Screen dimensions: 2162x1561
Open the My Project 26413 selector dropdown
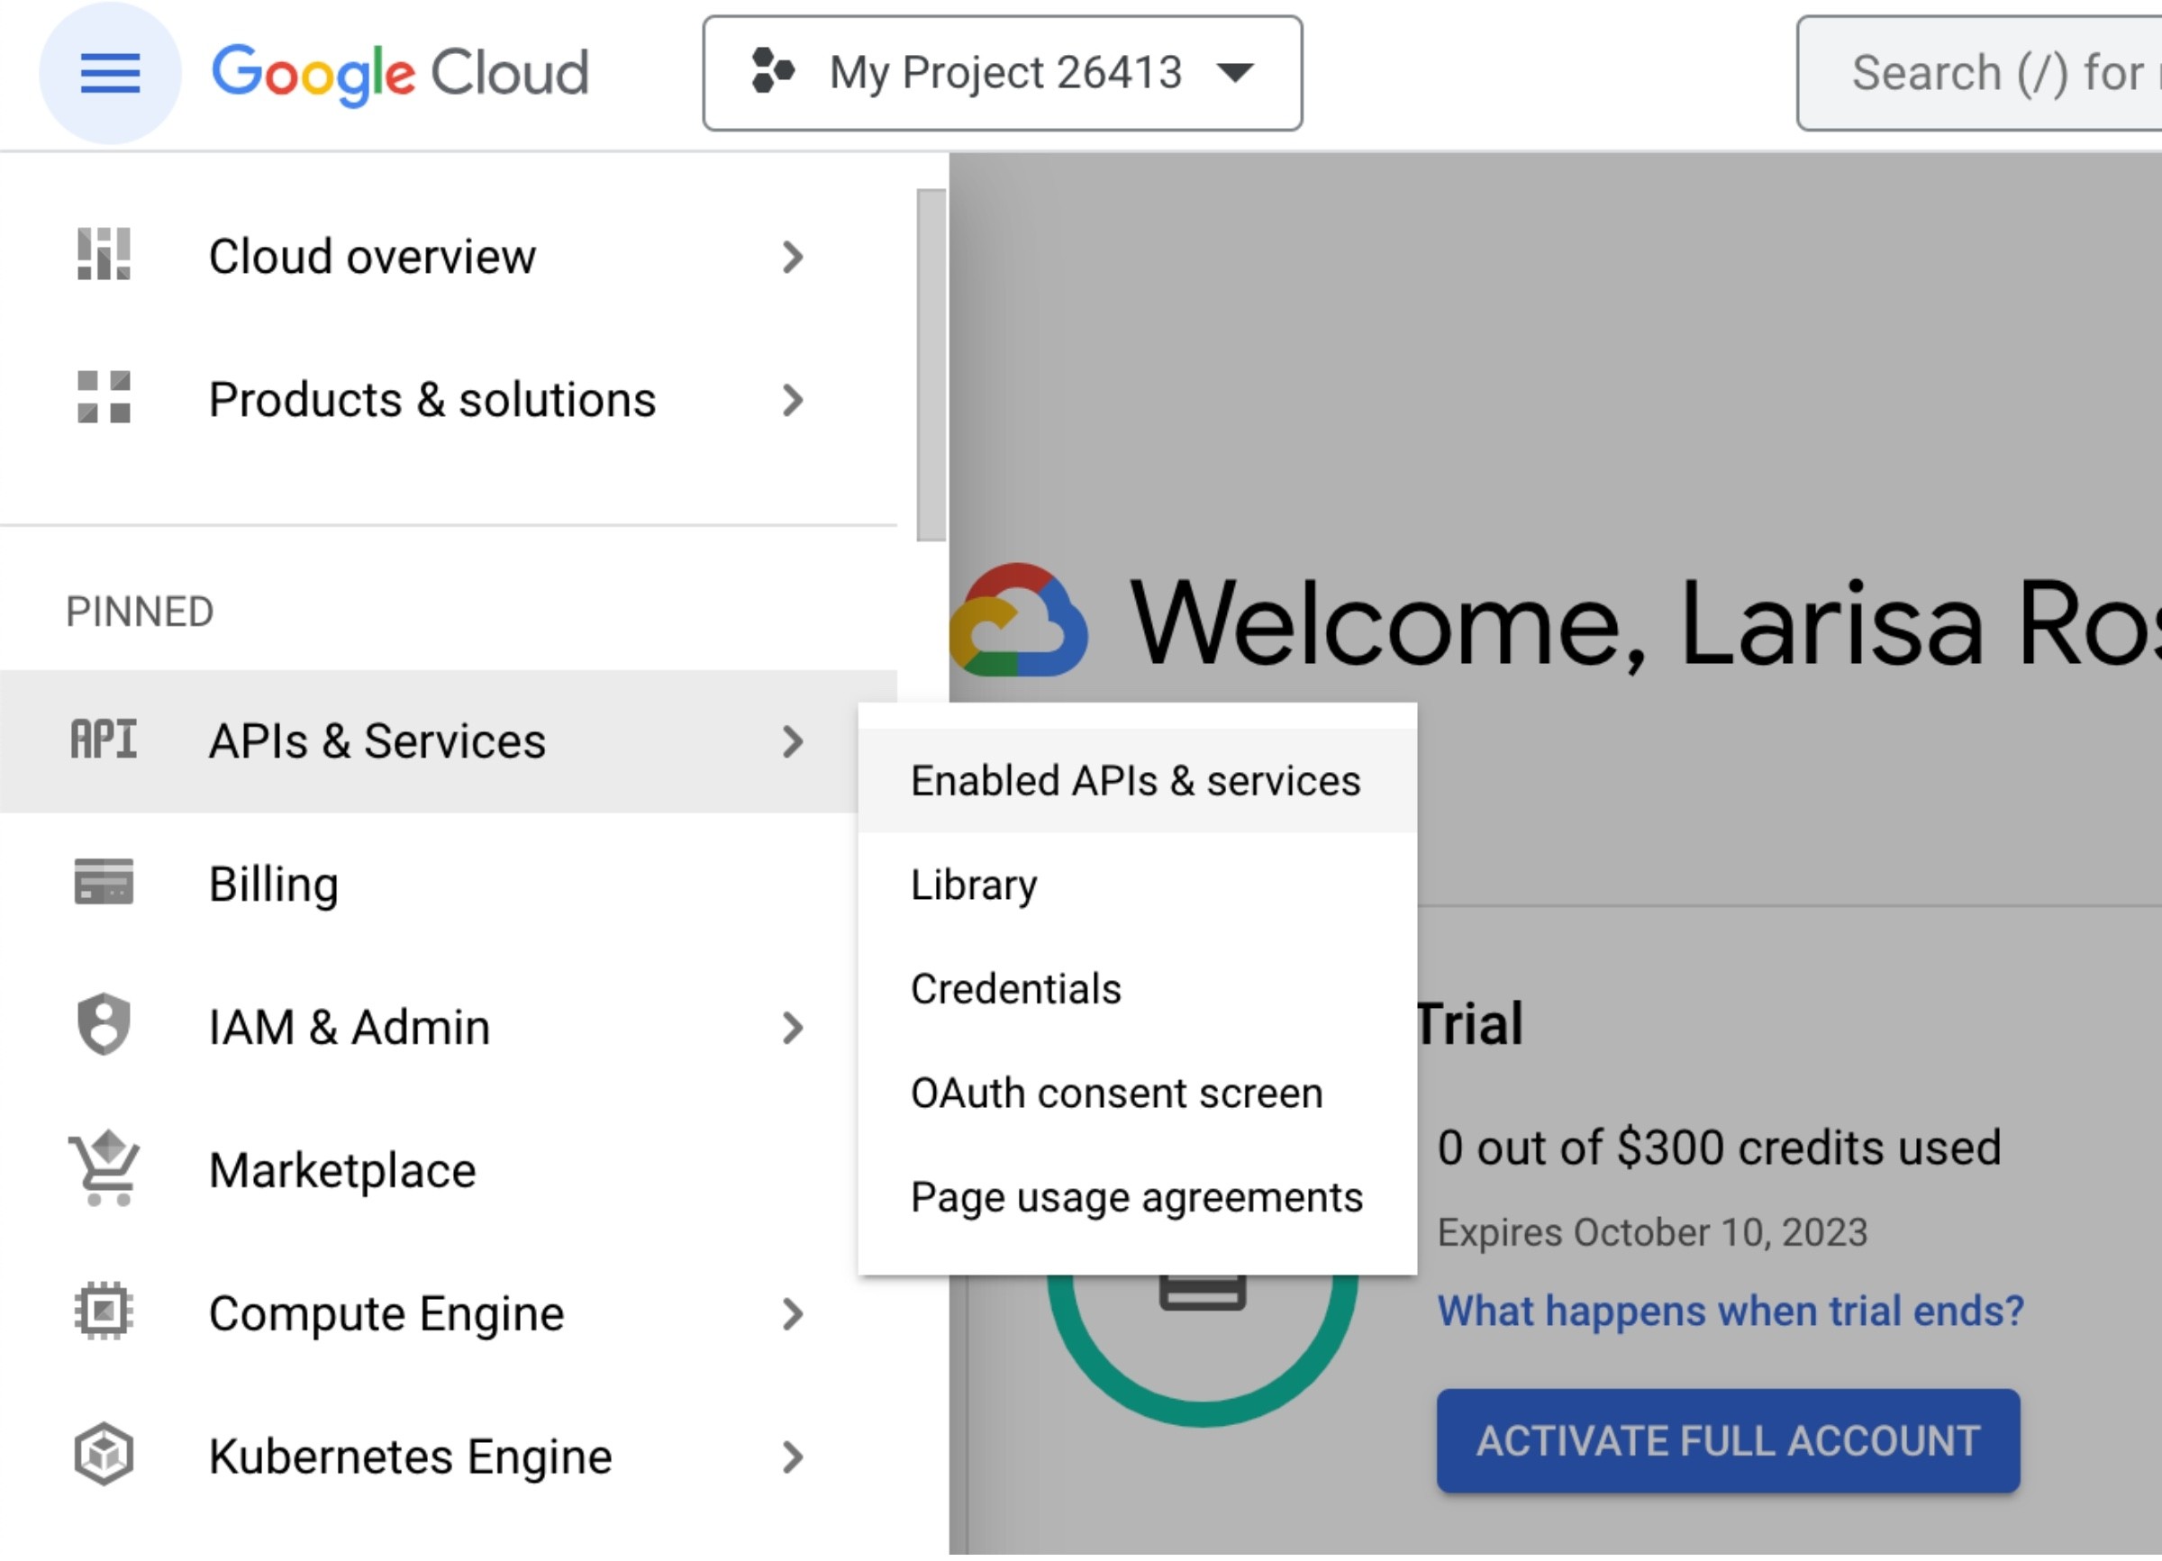click(1003, 73)
